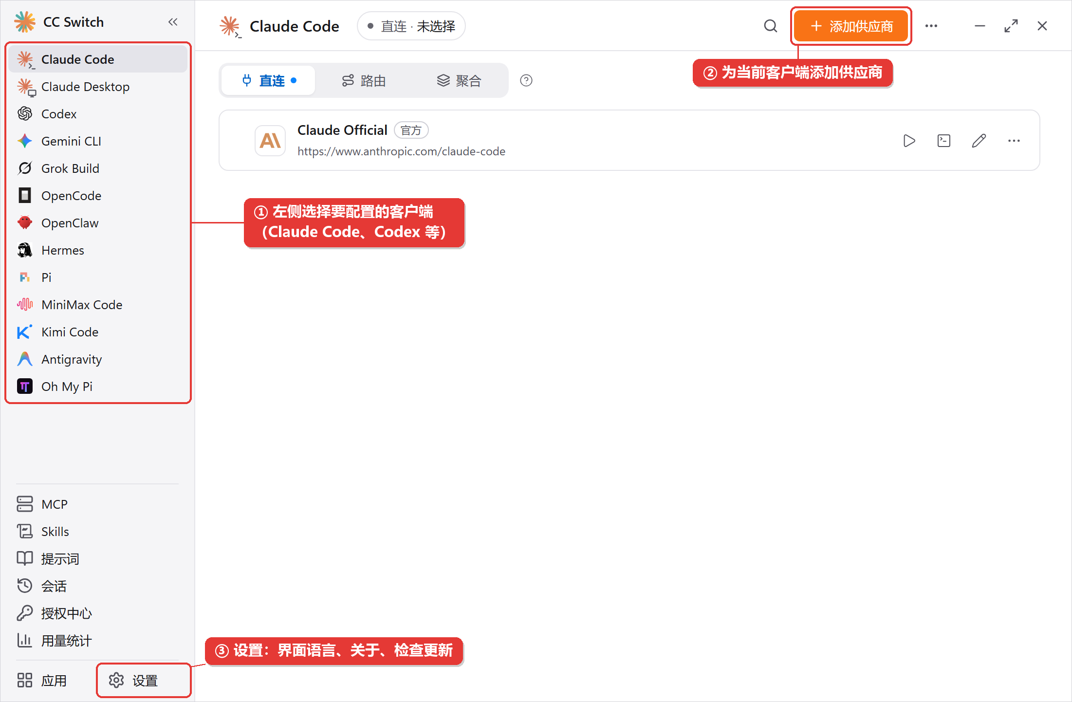
Task: Open 会话 session history
Action: coord(98,586)
